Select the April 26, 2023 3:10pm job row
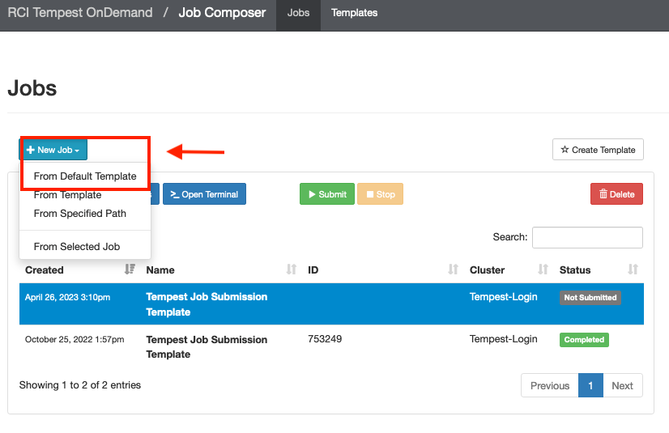 tap(331, 304)
